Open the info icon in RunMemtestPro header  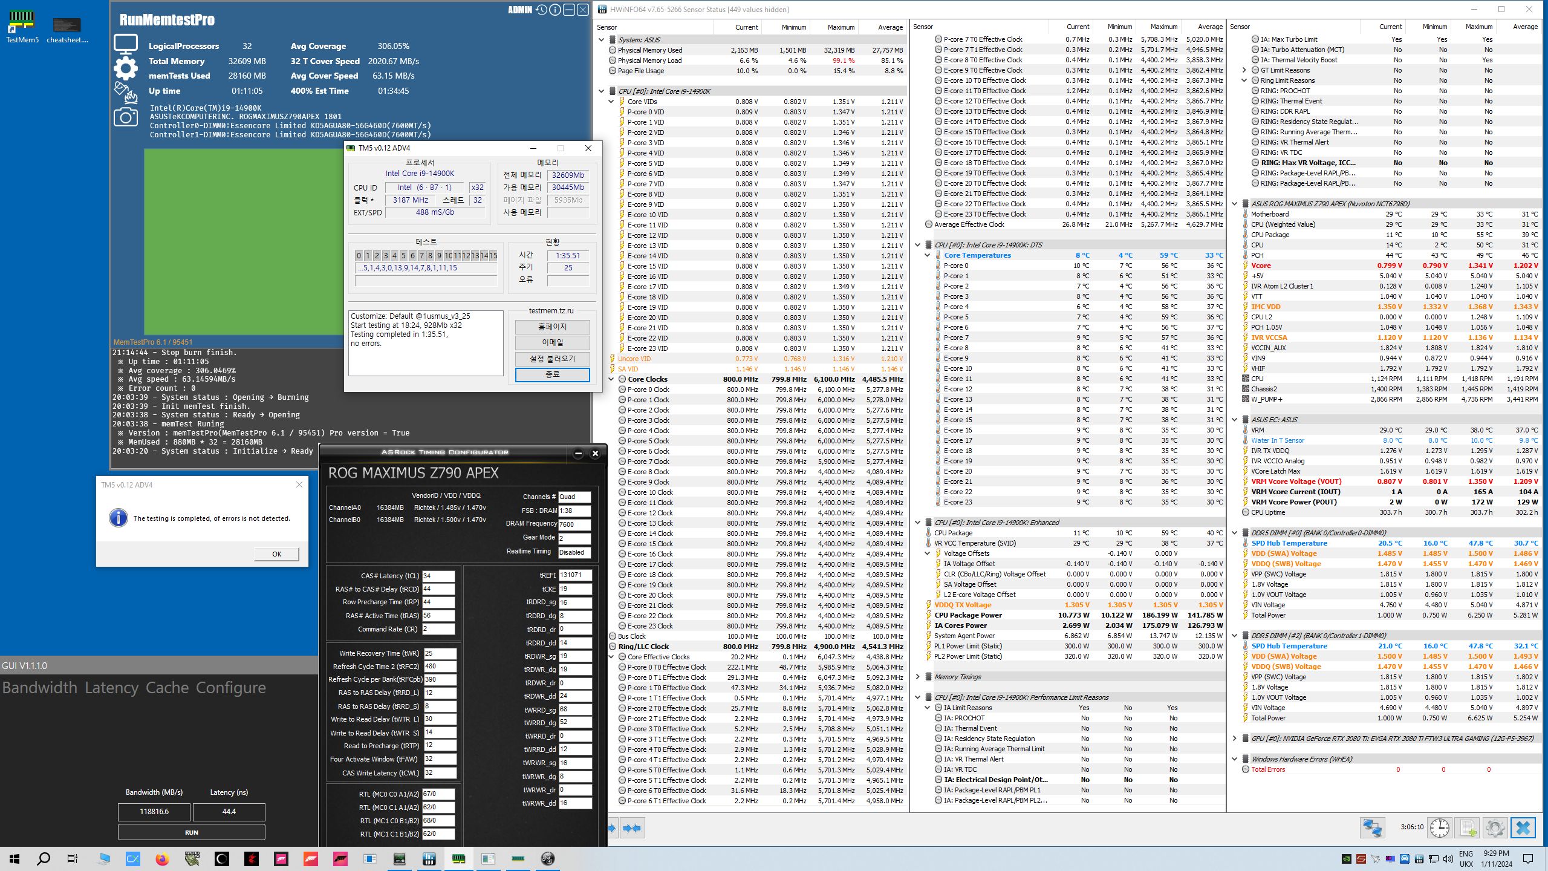(x=555, y=10)
